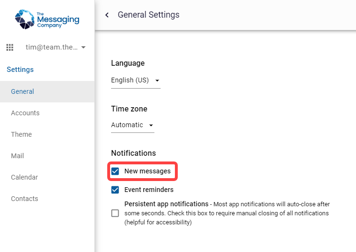
Task: Click the Event reminders label text
Action: 149,190
